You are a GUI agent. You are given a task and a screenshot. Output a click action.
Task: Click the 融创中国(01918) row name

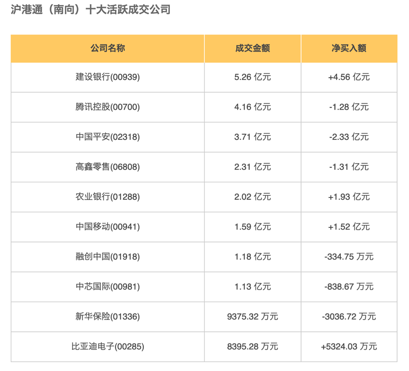108,257
